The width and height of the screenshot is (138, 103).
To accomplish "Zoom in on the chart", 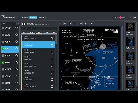I will (x=60, y=23).
